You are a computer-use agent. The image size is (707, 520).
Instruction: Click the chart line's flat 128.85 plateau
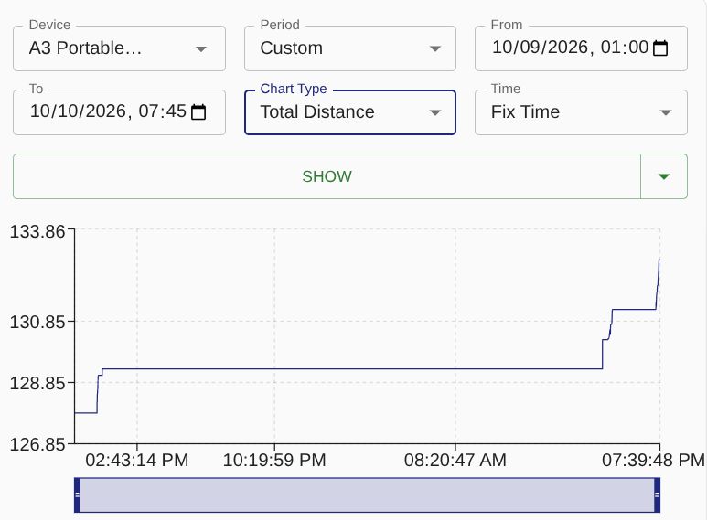coord(352,368)
